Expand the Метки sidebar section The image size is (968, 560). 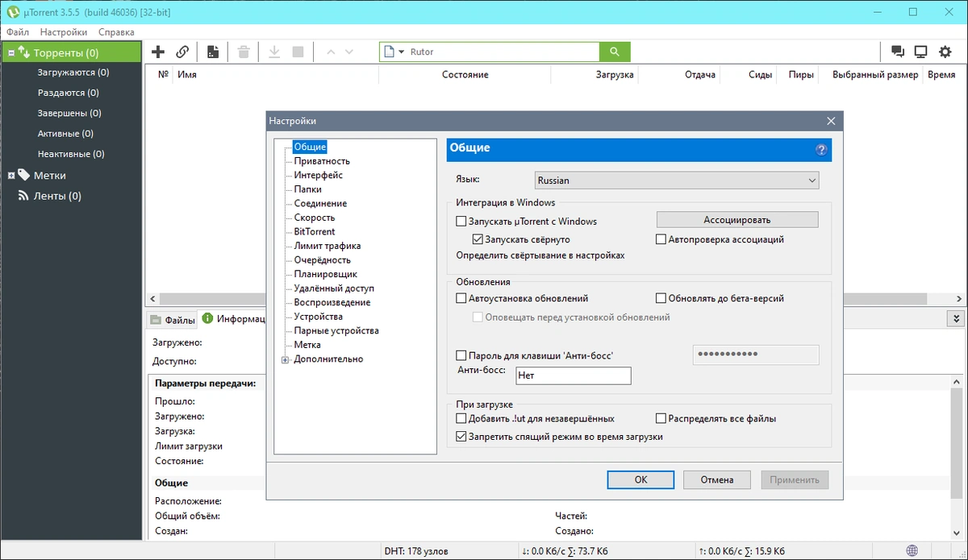[x=10, y=175]
